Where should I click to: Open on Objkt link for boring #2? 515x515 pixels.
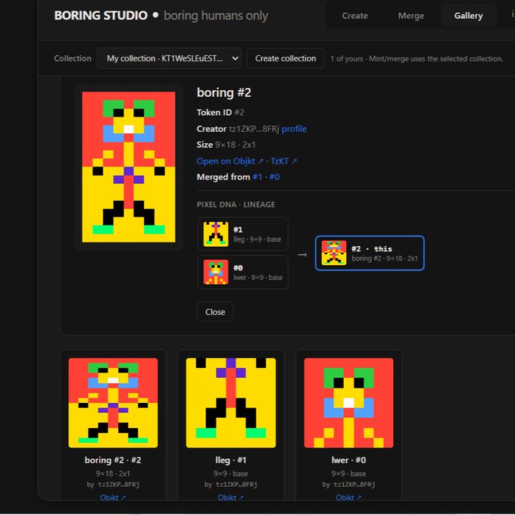coord(230,161)
